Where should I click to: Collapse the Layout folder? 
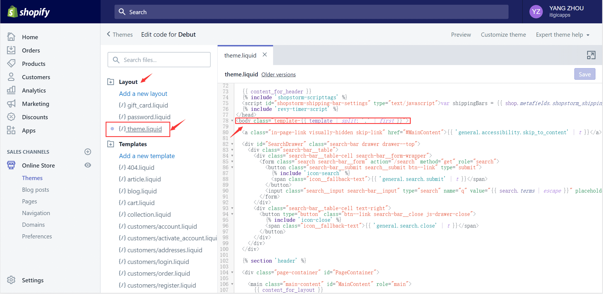[x=111, y=82]
